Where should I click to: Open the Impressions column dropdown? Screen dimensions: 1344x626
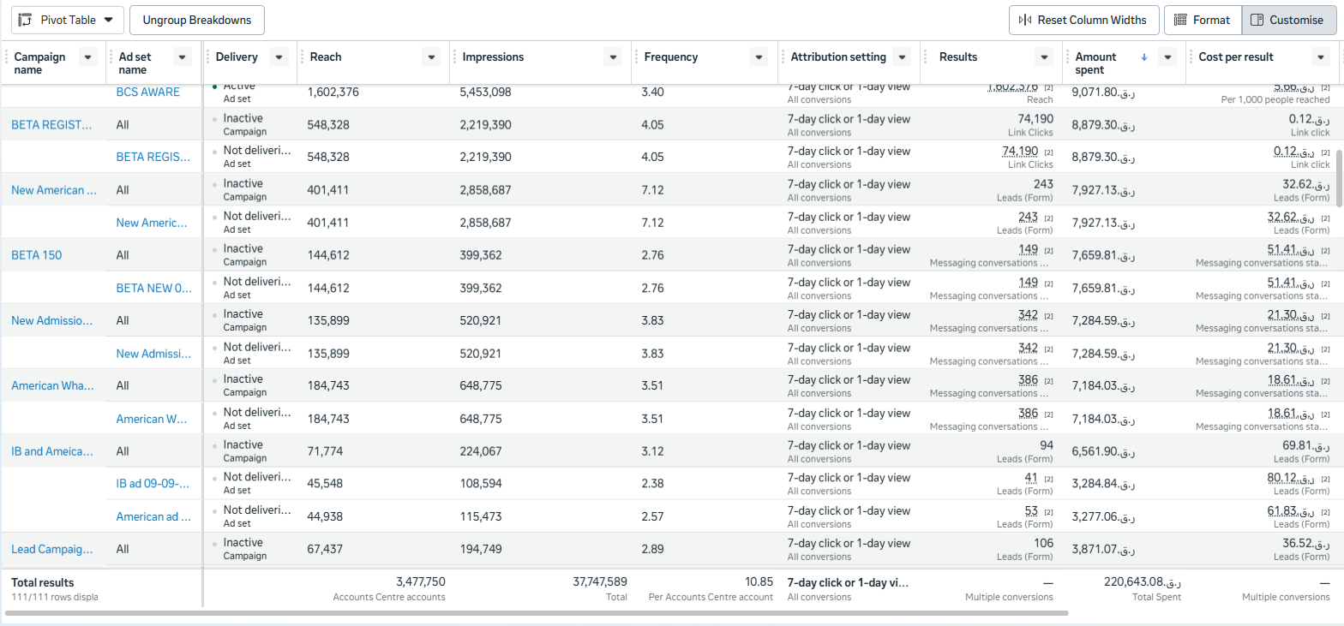tap(612, 57)
